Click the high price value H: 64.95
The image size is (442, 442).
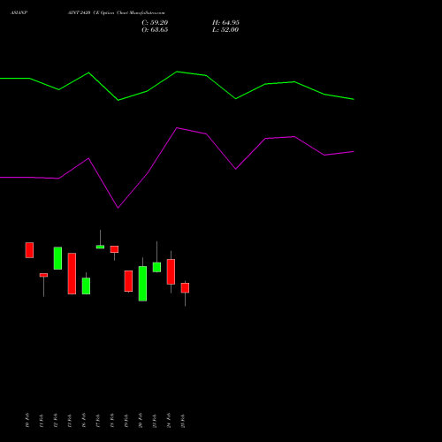225,23
